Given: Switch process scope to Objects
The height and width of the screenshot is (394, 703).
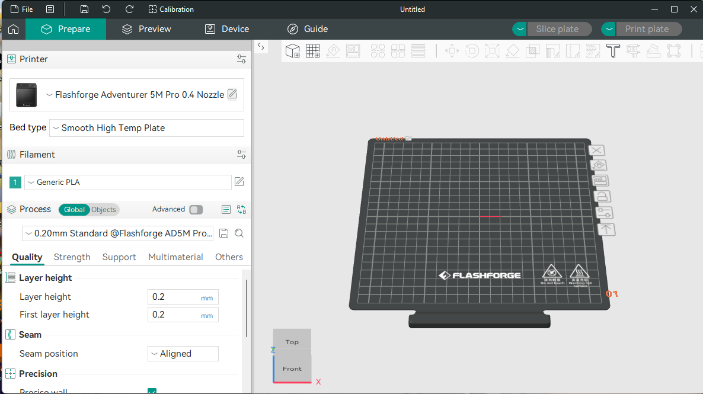Looking at the screenshot, I should (x=104, y=209).
